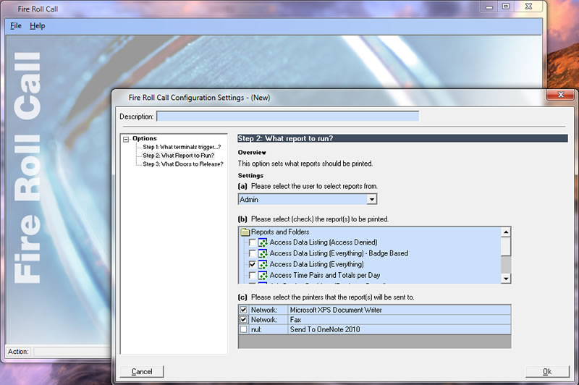The image size is (579, 385).
Task: Enable the Send To OneNote 2010 printer
Action: tap(243, 329)
